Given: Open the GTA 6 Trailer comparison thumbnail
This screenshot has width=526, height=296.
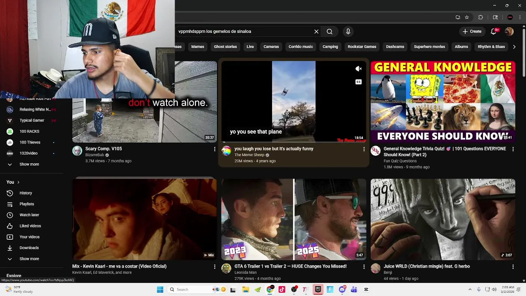Looking at the screenshot, I should click(x=294, y=219).
